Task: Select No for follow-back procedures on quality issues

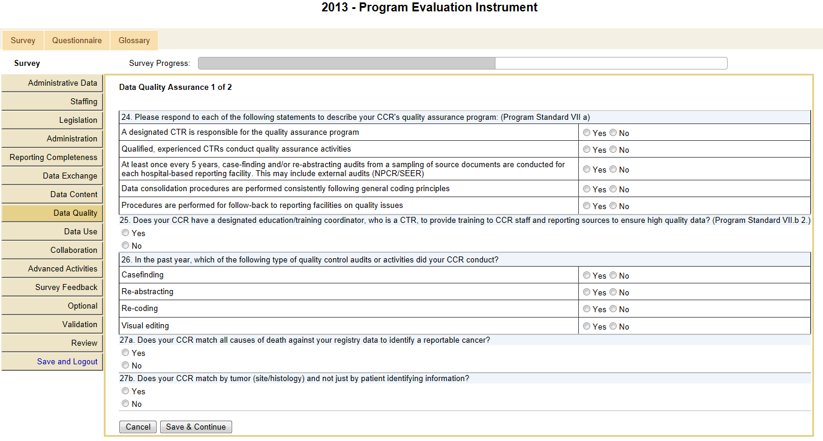Action: [613, 206]
